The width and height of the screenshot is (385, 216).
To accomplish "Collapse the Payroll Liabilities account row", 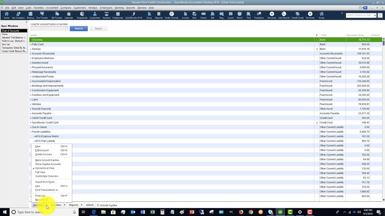I will (31, 132).
